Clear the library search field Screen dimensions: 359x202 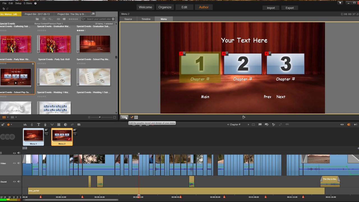113,19
